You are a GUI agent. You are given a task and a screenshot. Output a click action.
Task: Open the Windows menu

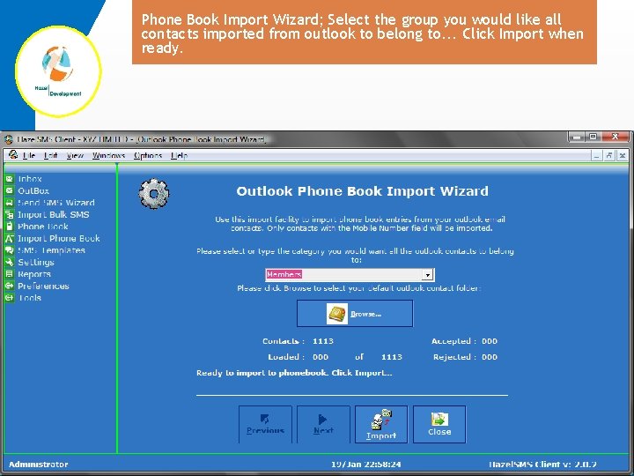109,155
